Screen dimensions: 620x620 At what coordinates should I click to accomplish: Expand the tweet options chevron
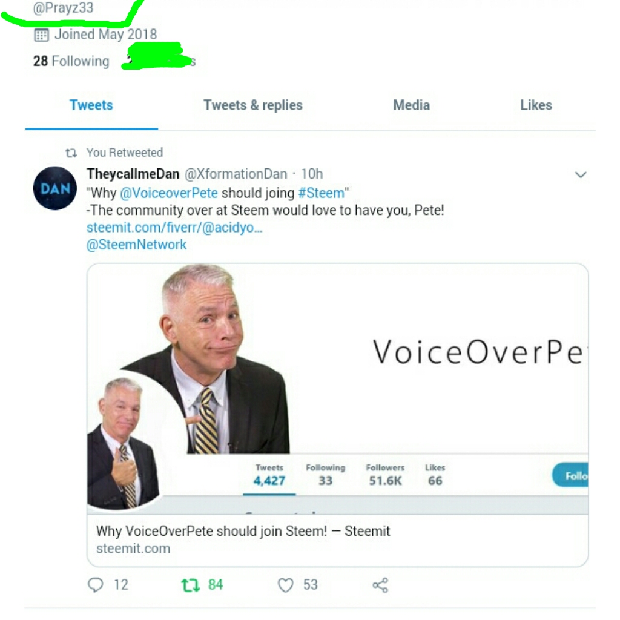point(581,174)
